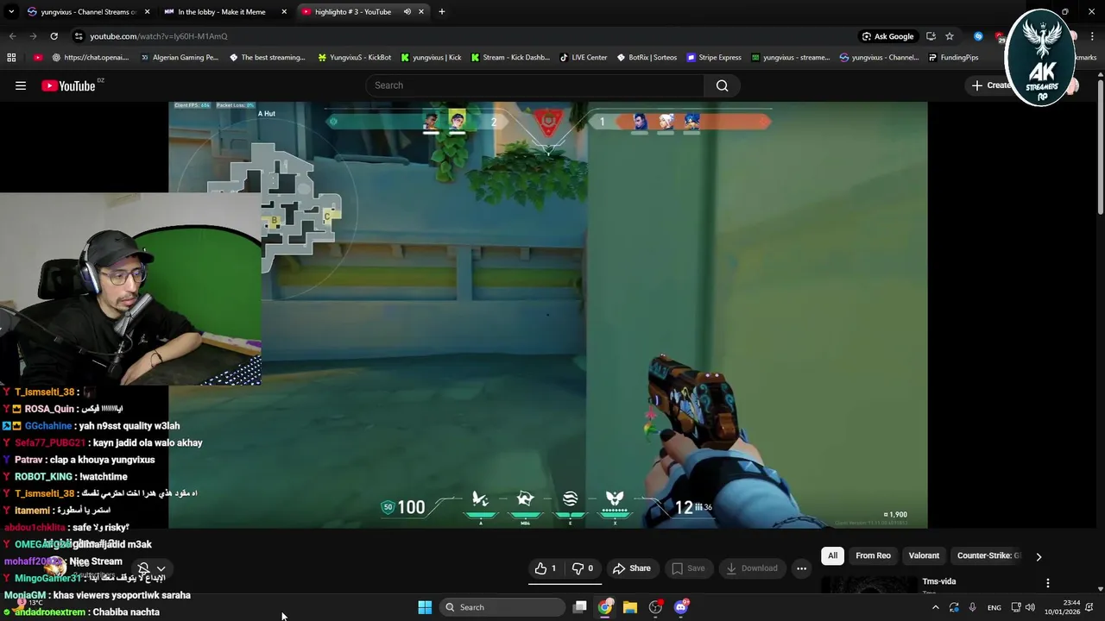Select the Counter-Strike chip
The width and height of the screenshot is (1105, 621).
point(988,555)
